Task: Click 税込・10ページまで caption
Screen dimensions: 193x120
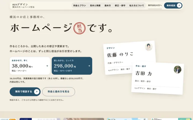Action: click(63, 71)
